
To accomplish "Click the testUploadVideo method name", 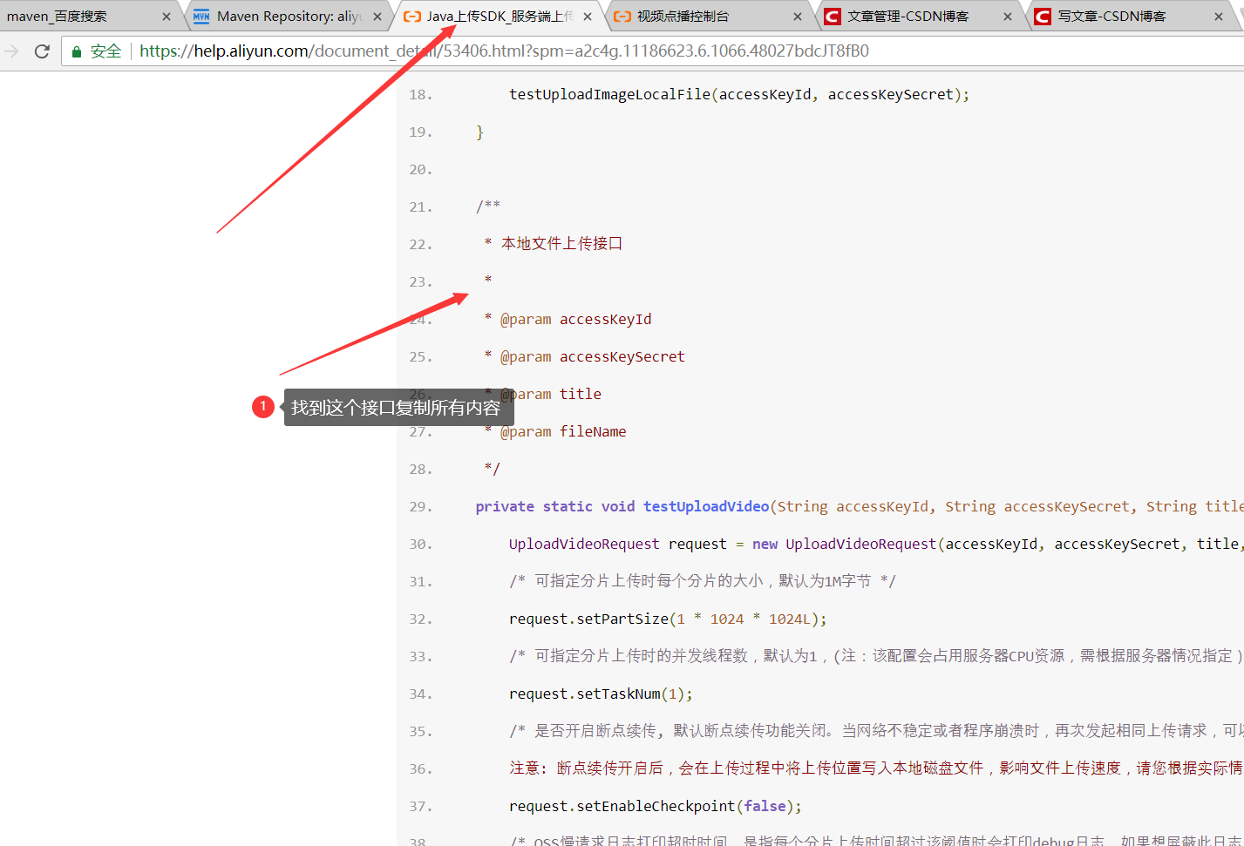I will pos(706,507).
